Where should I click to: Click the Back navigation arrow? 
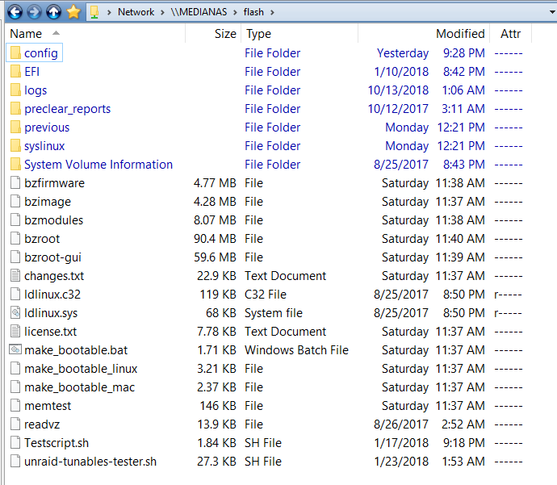[x=15, y=12]
